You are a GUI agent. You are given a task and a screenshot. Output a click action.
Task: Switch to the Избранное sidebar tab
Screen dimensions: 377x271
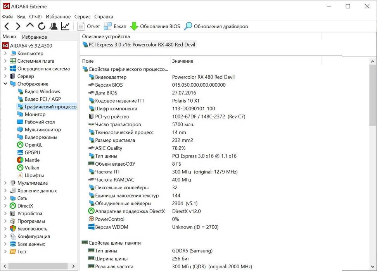(35, 37)
